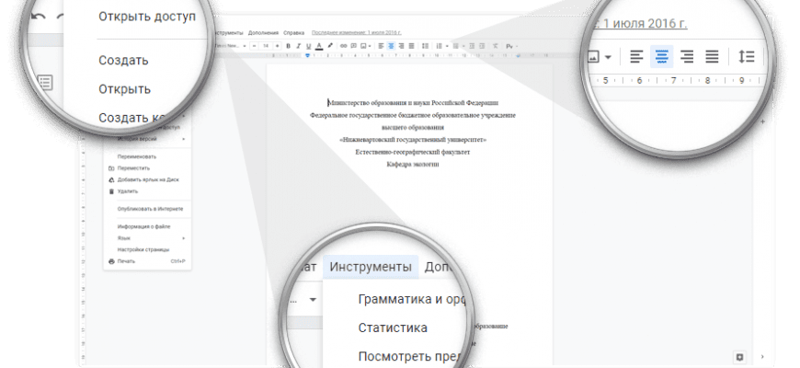The image size is (800, 368).
Task: Expand the Язык submenu
Action: (147, 238)
